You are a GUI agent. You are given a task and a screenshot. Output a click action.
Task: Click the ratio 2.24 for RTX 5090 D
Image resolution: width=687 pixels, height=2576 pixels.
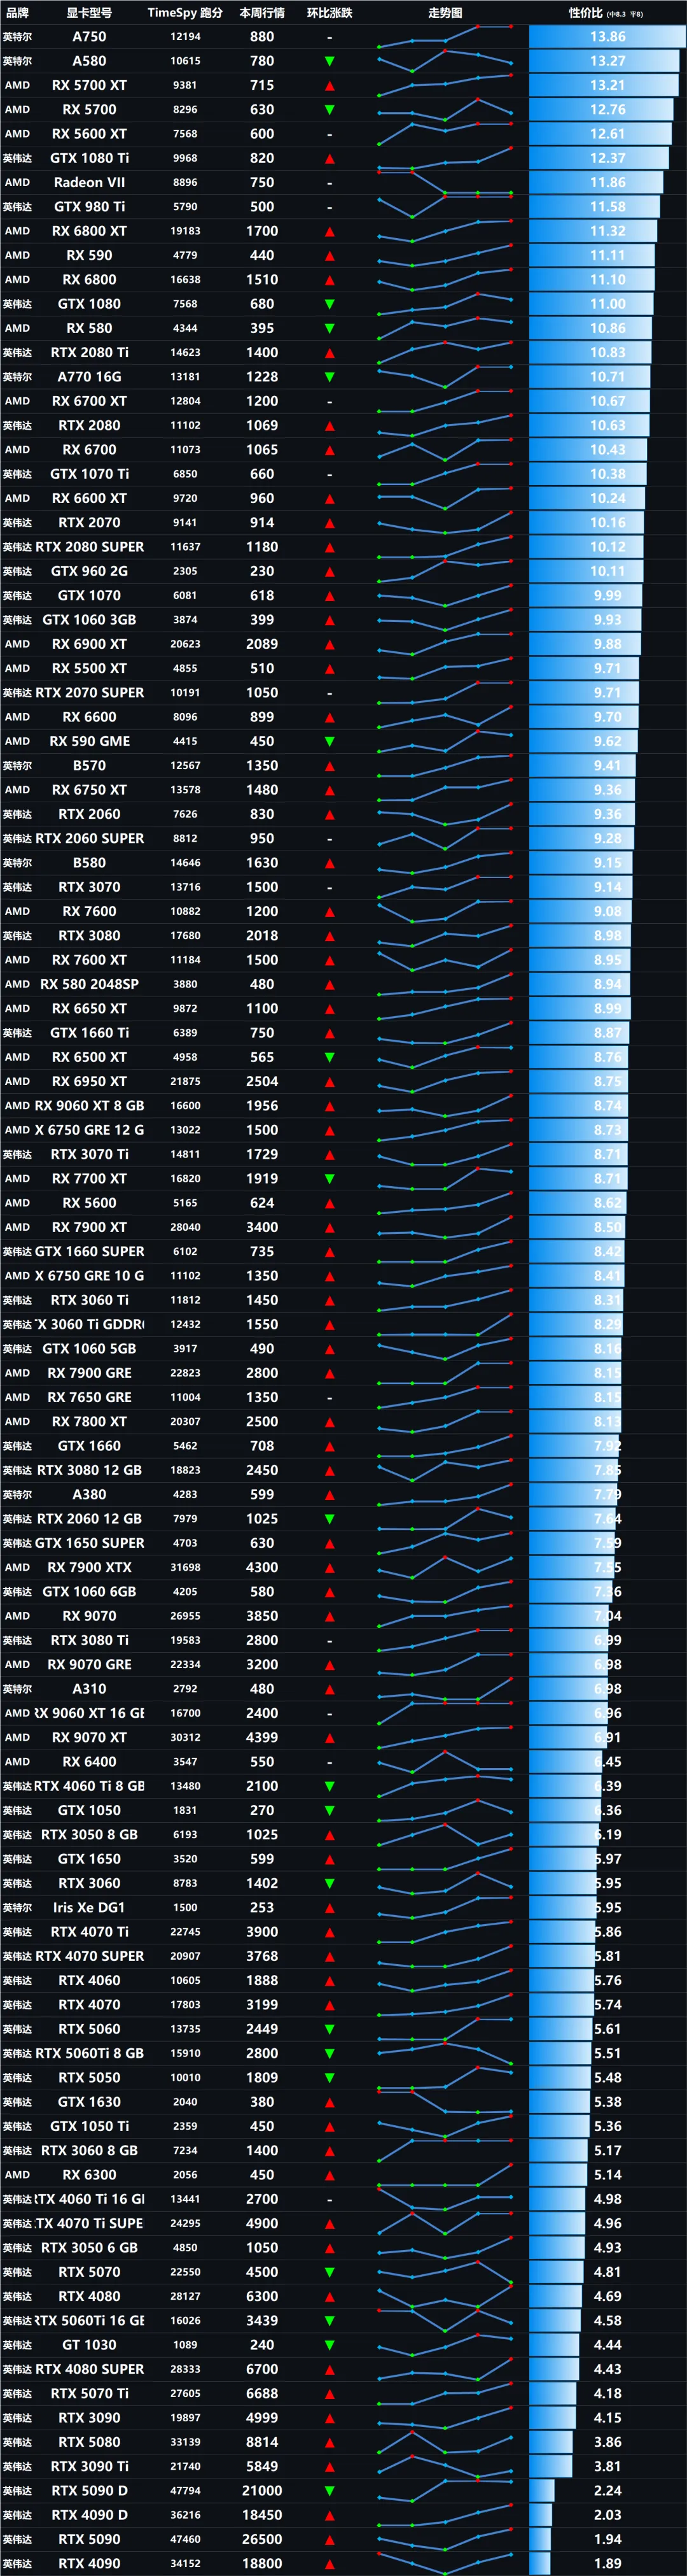point(607,2491)
